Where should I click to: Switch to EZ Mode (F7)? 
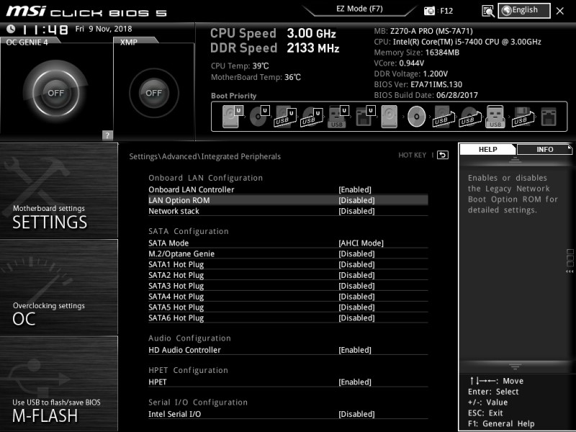359,9
